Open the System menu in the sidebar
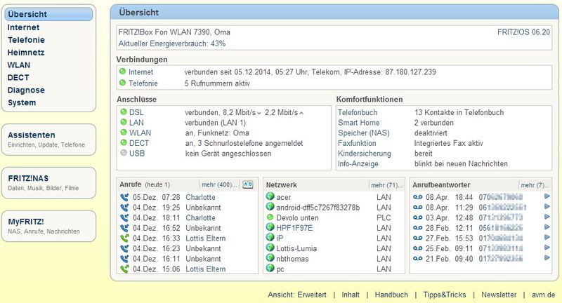Image resolution: width=562 pixels, height=303 pixels. (22, 102)
